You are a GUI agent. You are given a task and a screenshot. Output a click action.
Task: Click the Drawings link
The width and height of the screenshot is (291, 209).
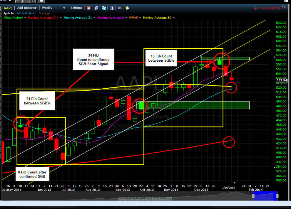44,13
